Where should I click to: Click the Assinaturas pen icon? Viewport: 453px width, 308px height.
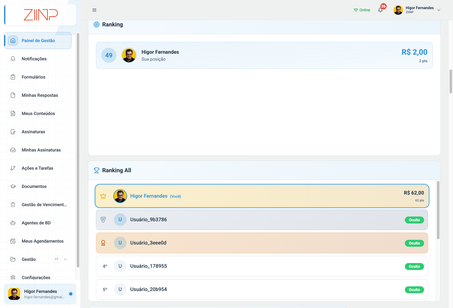[13, 132]
